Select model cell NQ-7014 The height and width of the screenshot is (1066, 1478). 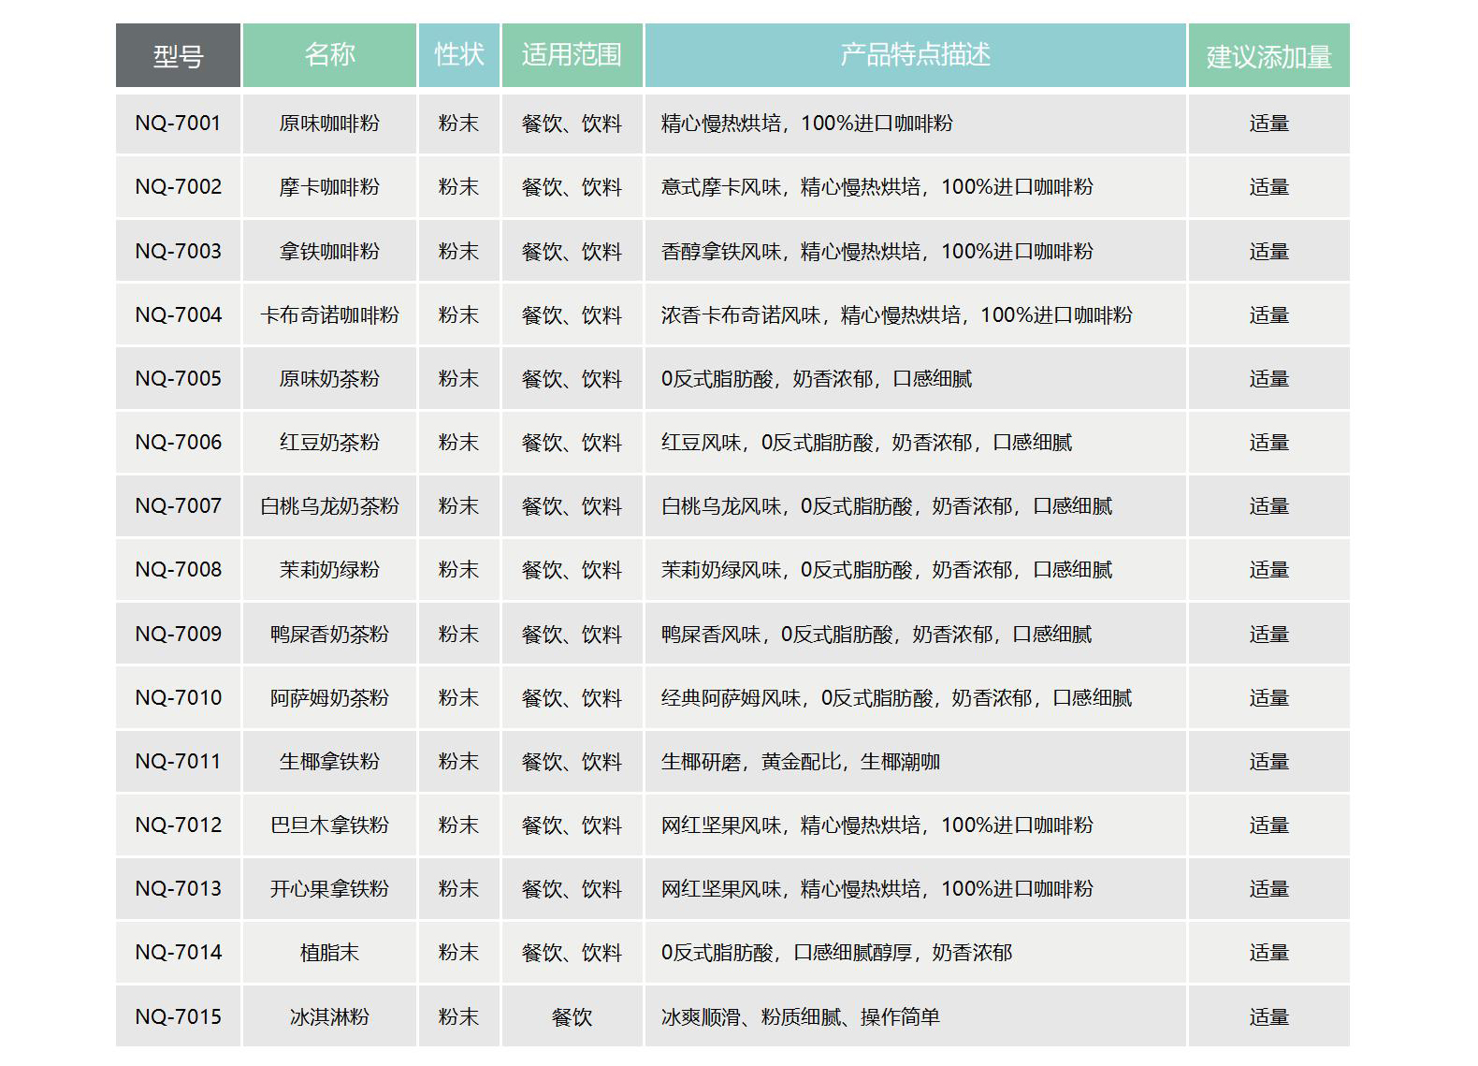[178, 952]
